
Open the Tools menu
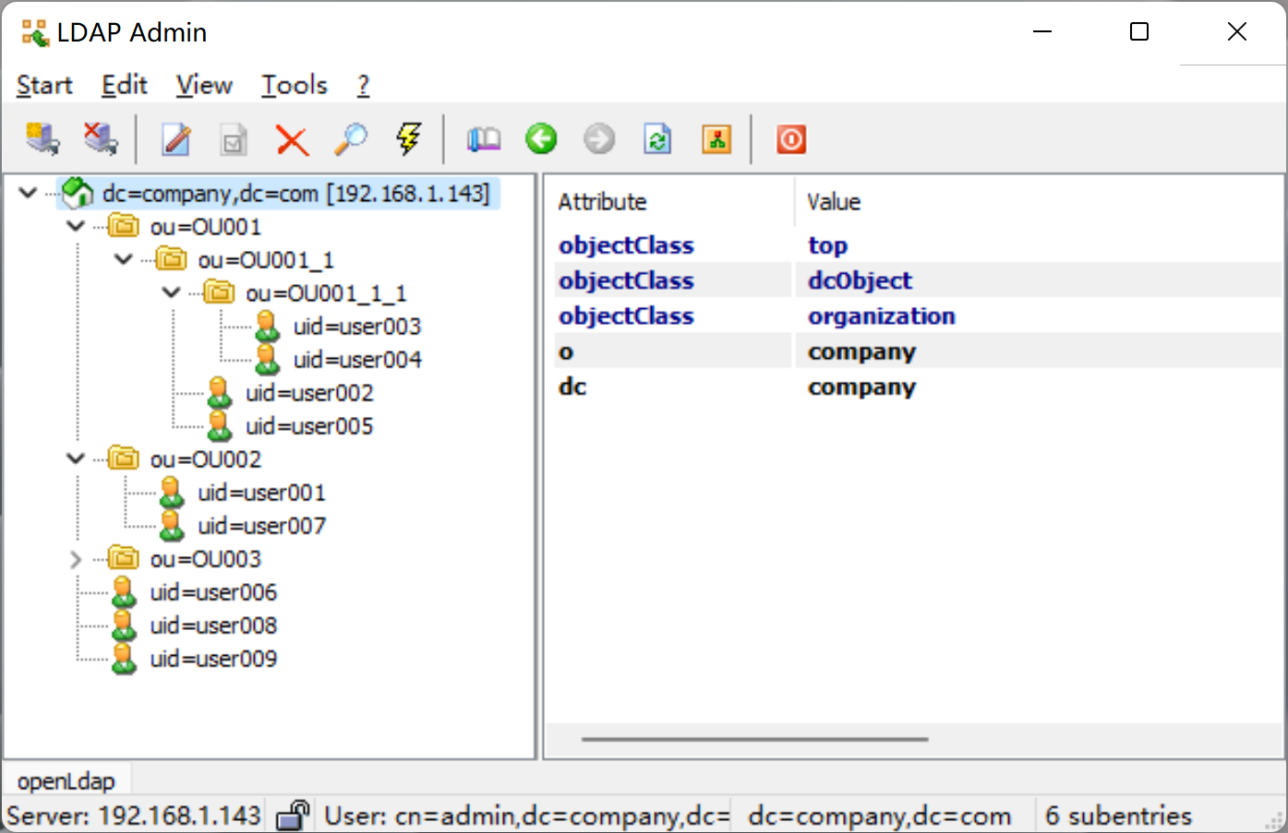click(x=294, y=85)
